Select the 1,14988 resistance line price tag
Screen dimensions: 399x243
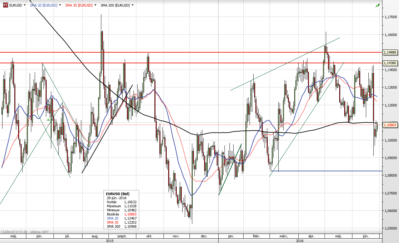point(391,52)
